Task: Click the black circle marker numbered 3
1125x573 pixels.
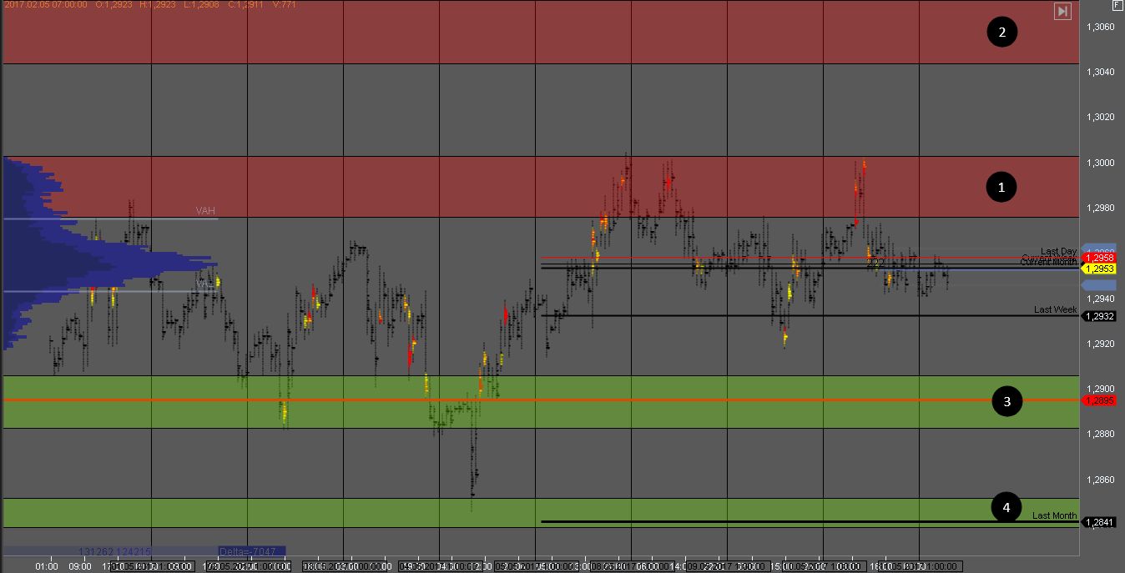Action: point(1006,401)
